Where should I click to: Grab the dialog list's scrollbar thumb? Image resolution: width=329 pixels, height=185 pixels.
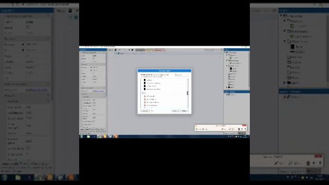(187, 93)
